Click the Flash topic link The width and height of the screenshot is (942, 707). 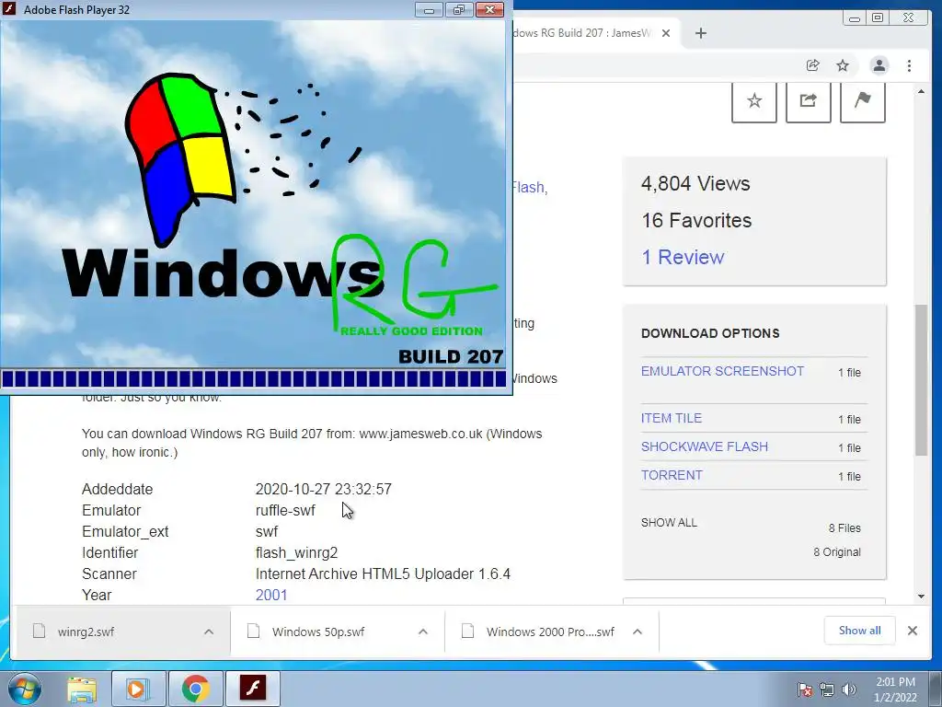click(529, 188)
